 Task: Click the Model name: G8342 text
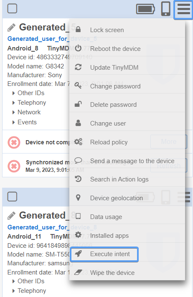pyautogui.click(x=36, y=66)
